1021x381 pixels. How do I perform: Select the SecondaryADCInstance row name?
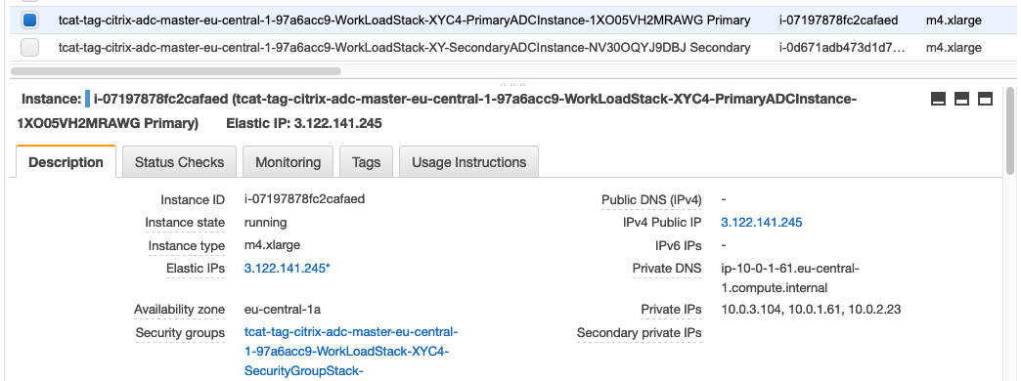point(404,48)
